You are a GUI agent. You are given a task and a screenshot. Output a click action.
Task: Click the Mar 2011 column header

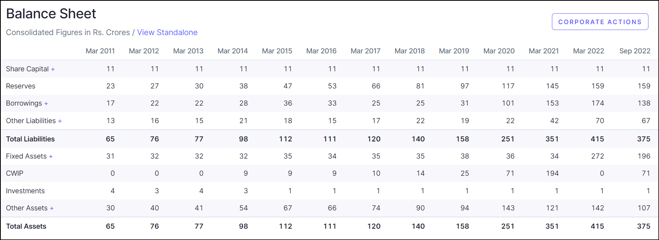click(100, 51)
